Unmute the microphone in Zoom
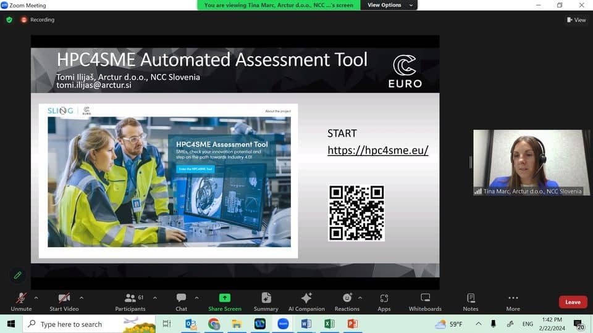The image size is (593, 333). (x=21, y=302)
